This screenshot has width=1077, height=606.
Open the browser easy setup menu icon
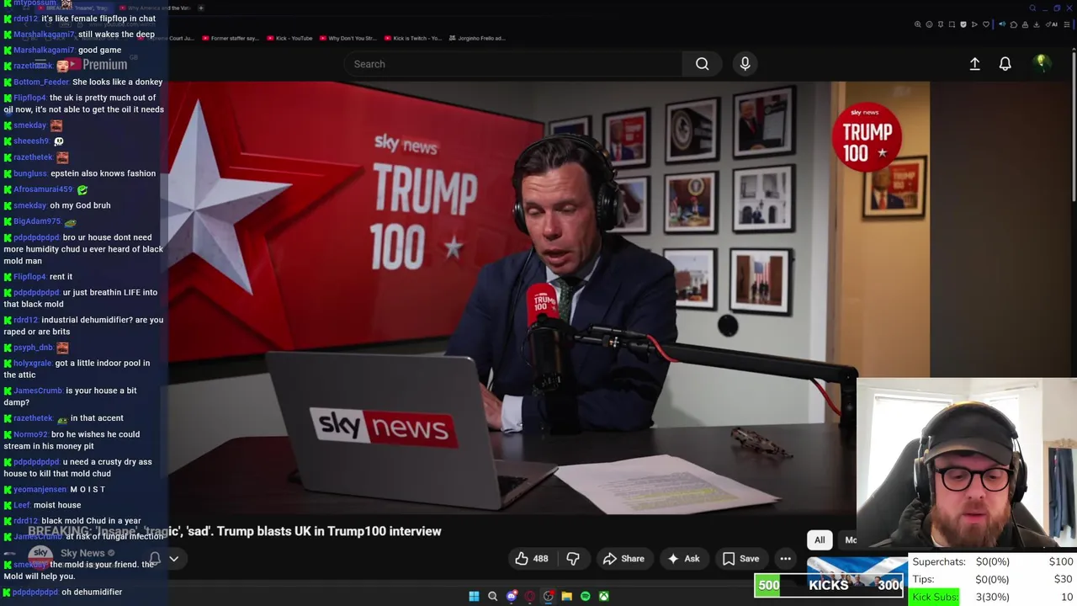[x=1066, y=24]
